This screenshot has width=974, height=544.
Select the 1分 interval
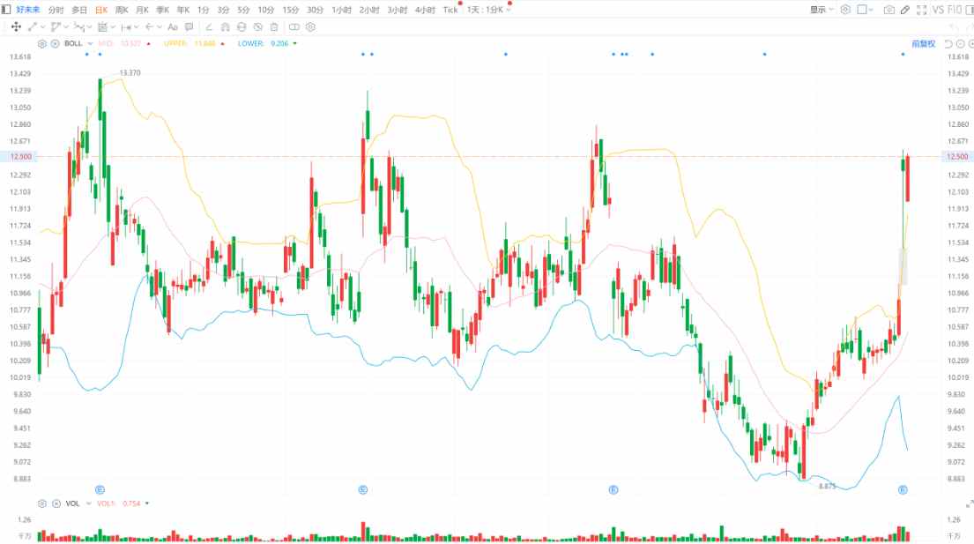(203, 10)
